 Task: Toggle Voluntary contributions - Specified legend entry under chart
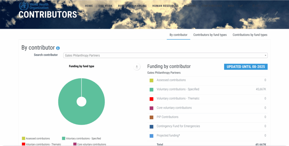[81, 139]
